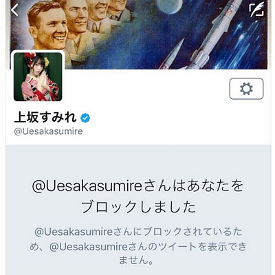The image size is (275, 275).
Task: Open the profile avatar photo
Action: pos(38,77)
